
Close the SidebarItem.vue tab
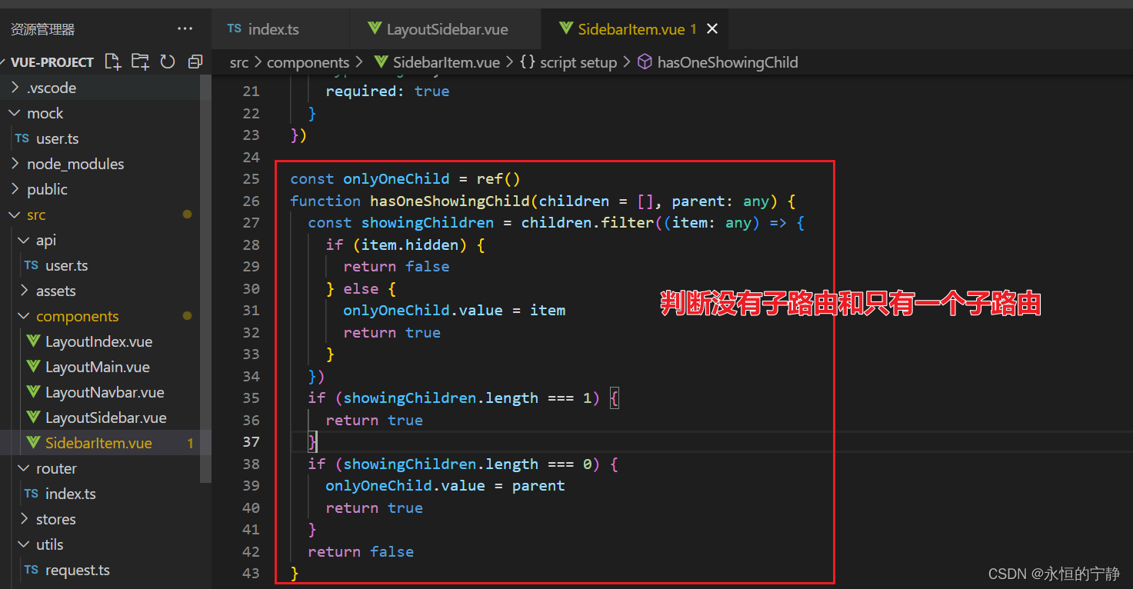click(x=712, y=29)
